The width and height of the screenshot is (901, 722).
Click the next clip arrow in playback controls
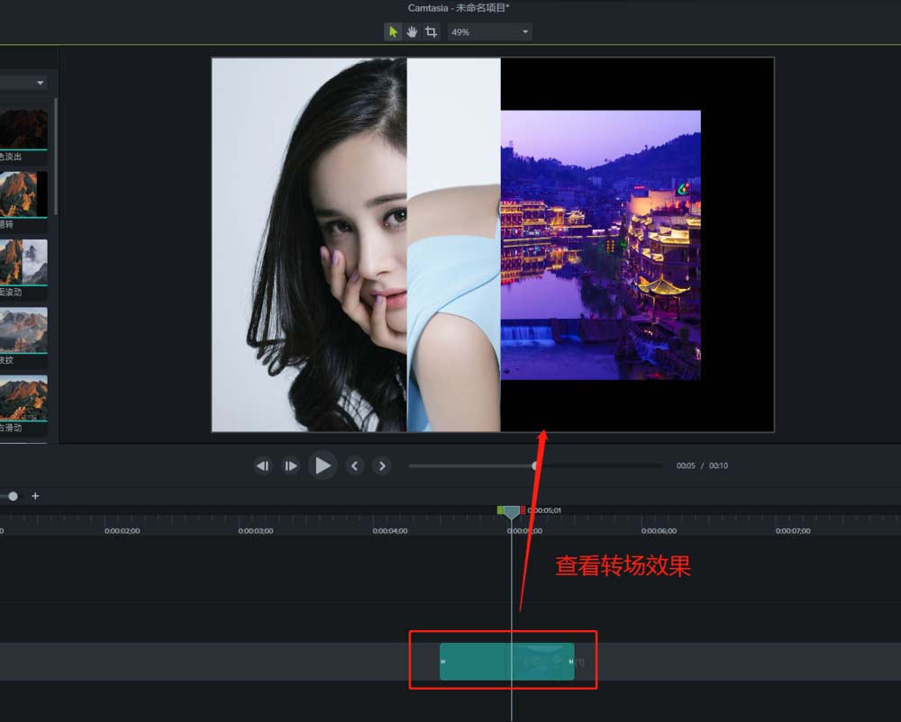point(382,465)
